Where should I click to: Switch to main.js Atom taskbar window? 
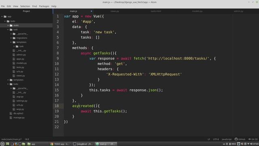point(106,144)
